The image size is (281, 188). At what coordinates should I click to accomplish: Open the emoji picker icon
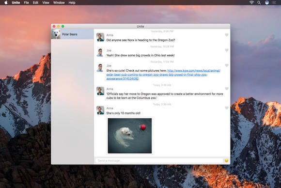(227, 160)
